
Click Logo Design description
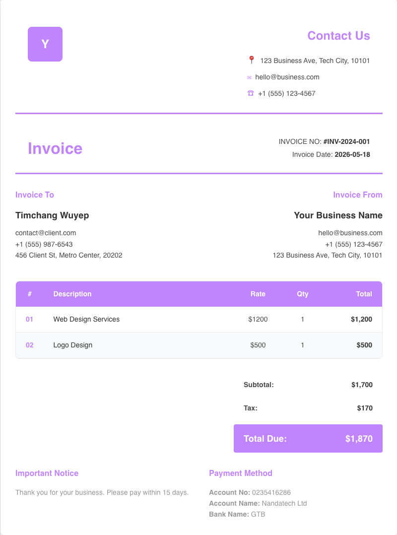point(72,345)
